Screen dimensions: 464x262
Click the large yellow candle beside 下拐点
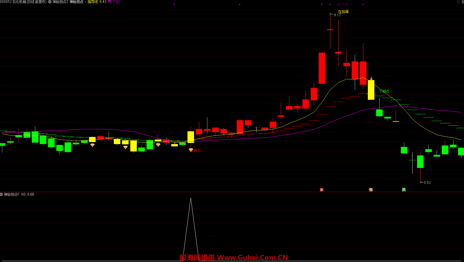pos(371,90)
